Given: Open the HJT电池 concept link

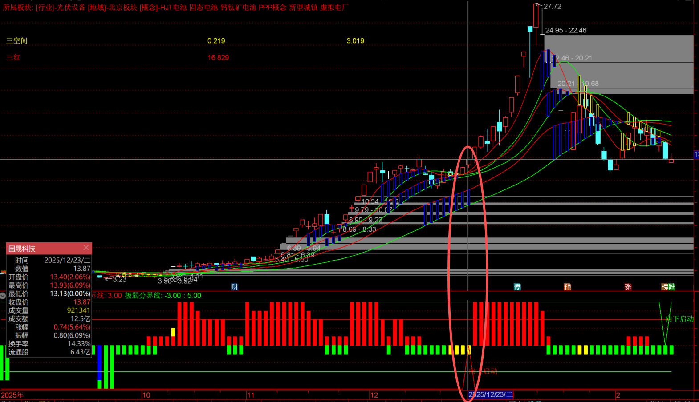Looking at the screenshot, I should point(173,8).
